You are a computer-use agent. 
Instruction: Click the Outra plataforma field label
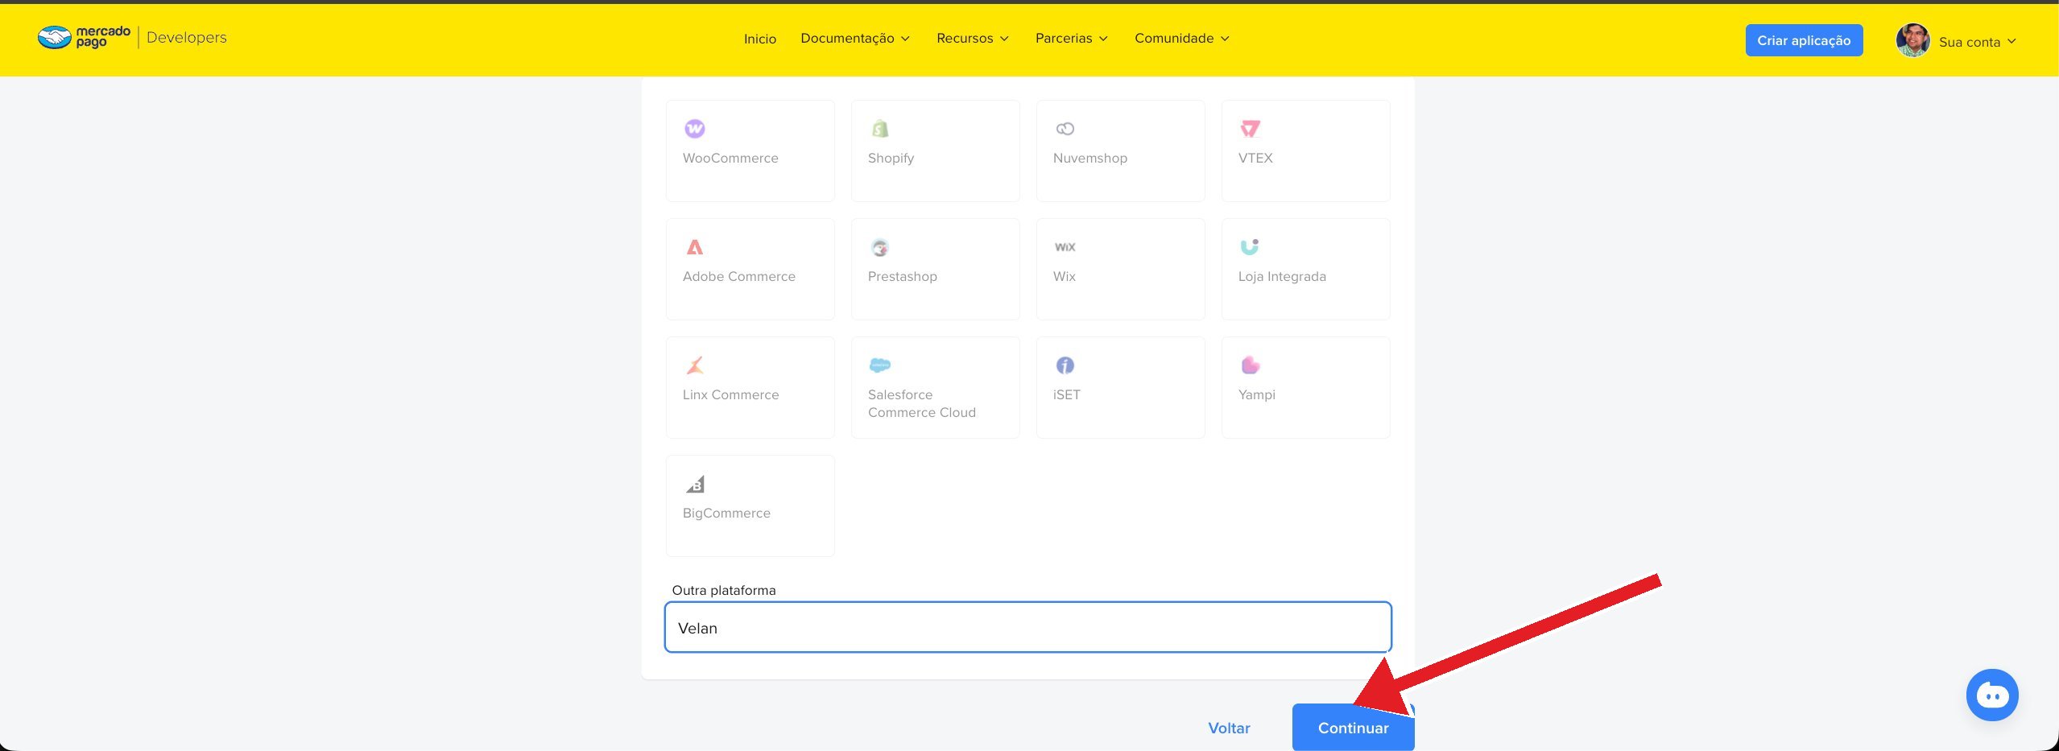tap(724, 590)
